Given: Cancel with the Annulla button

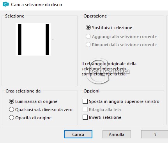Looking at the screenshot, I should click(117, 134).
